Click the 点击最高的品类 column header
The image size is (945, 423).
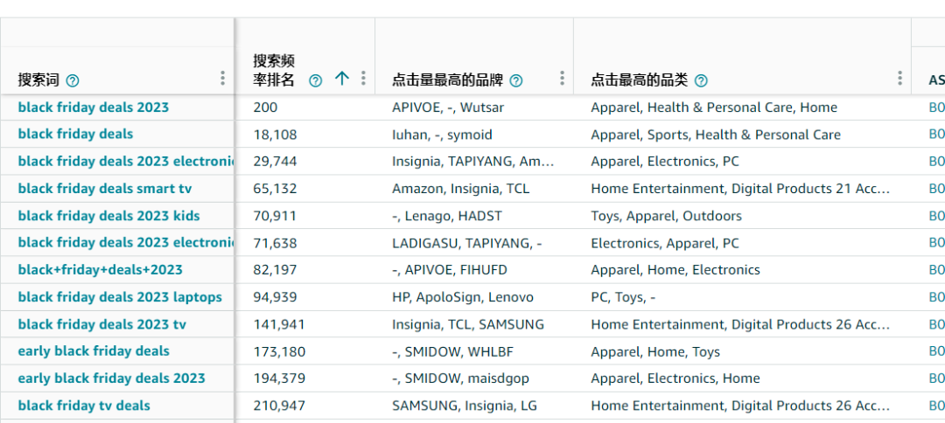coord(640,80)
